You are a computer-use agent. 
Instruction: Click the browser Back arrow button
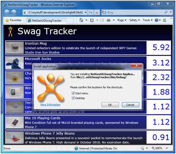click(x=7, y=12)
